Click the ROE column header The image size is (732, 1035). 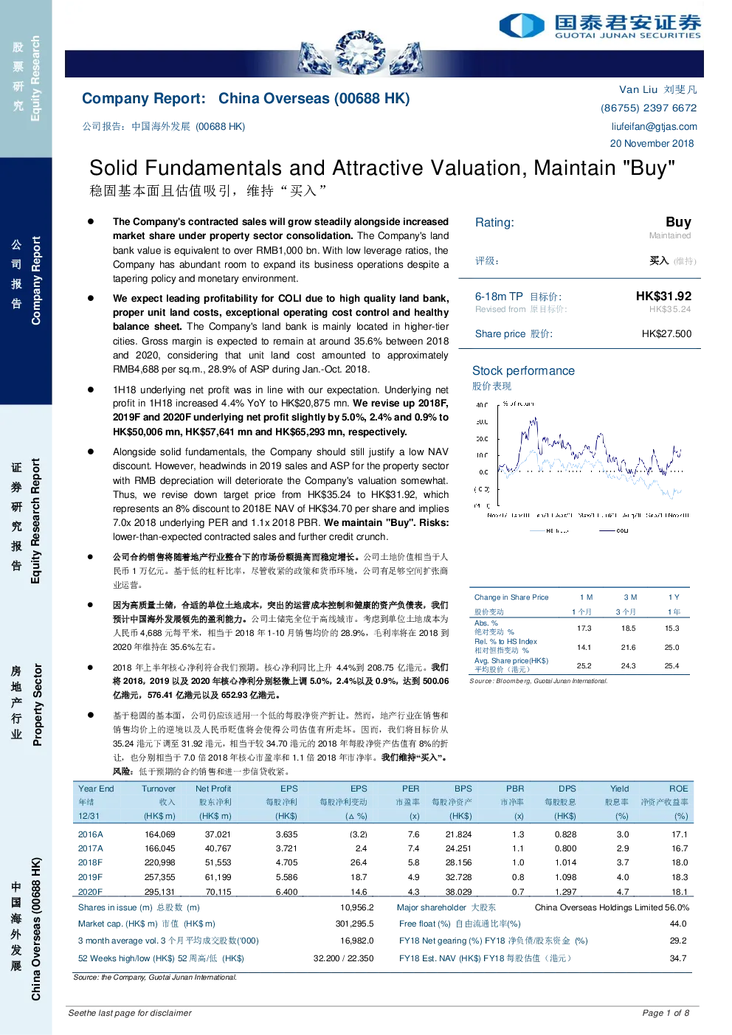[x=678, y=789]
